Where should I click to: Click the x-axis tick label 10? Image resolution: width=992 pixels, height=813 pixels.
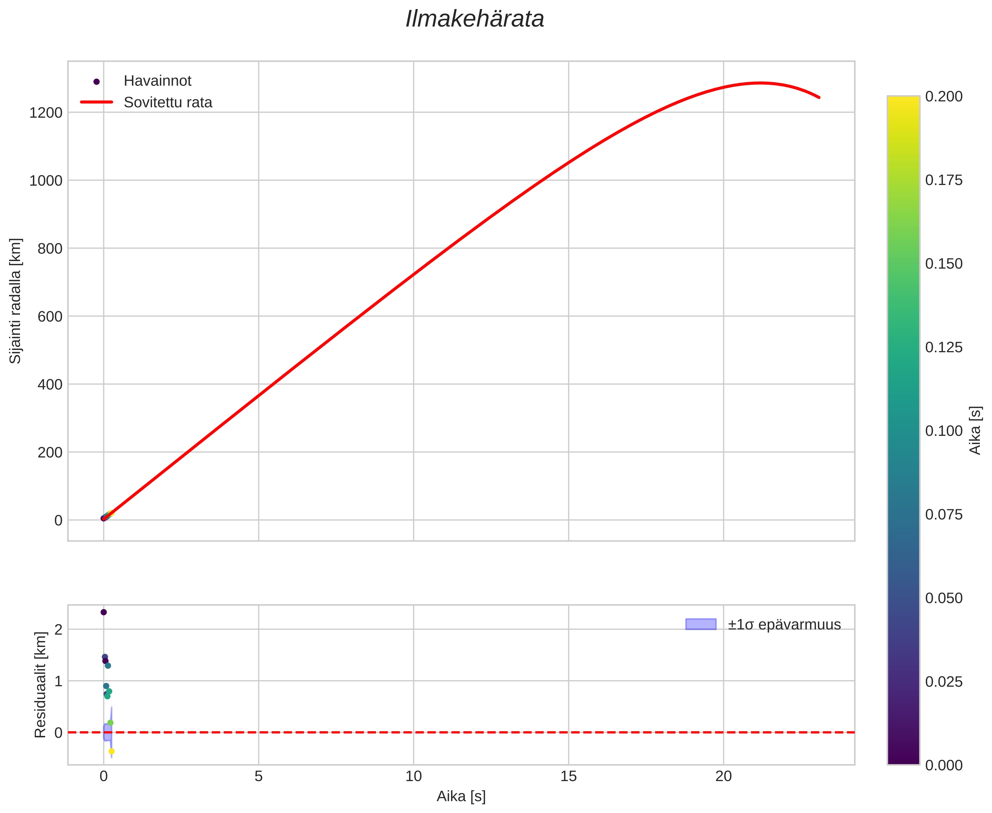[x=414, y=776]
